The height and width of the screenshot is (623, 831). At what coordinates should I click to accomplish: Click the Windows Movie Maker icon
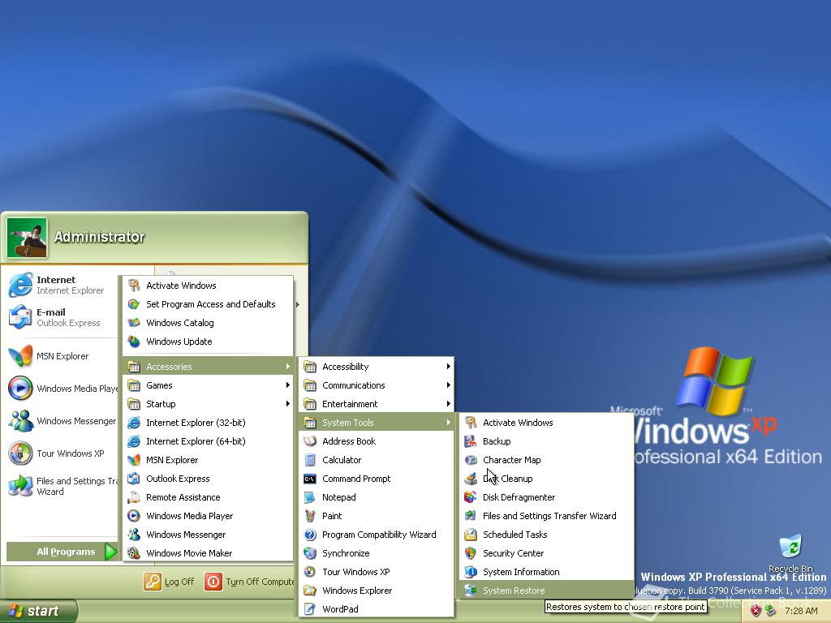coord(134,553)
